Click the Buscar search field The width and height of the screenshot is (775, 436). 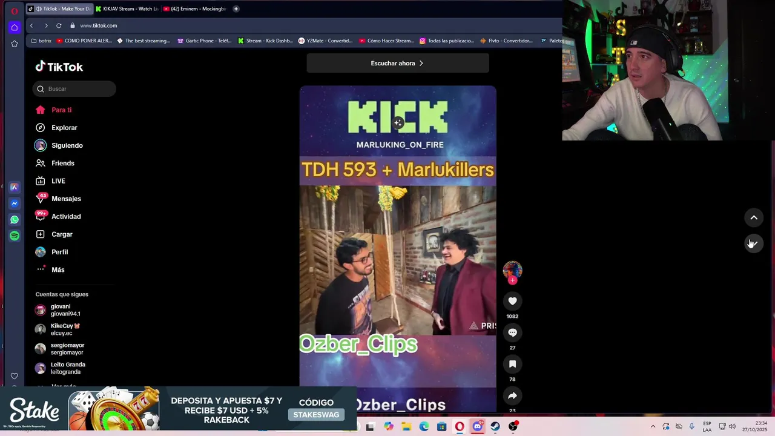pos(74,88)
